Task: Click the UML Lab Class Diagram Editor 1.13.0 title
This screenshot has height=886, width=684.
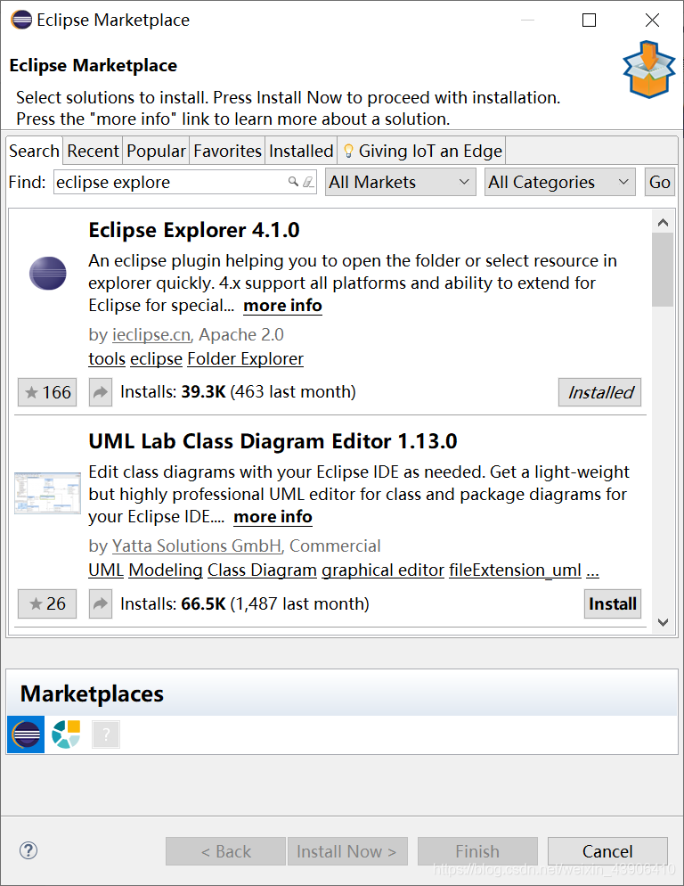Action: 273,441
